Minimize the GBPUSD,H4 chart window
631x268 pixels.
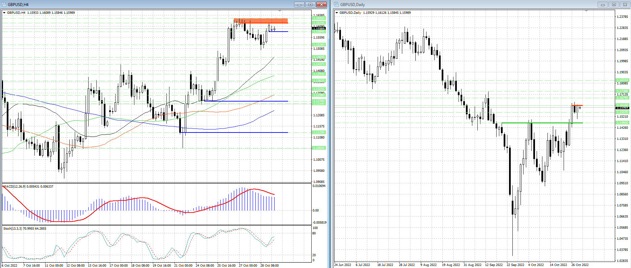tap(299, 4)
